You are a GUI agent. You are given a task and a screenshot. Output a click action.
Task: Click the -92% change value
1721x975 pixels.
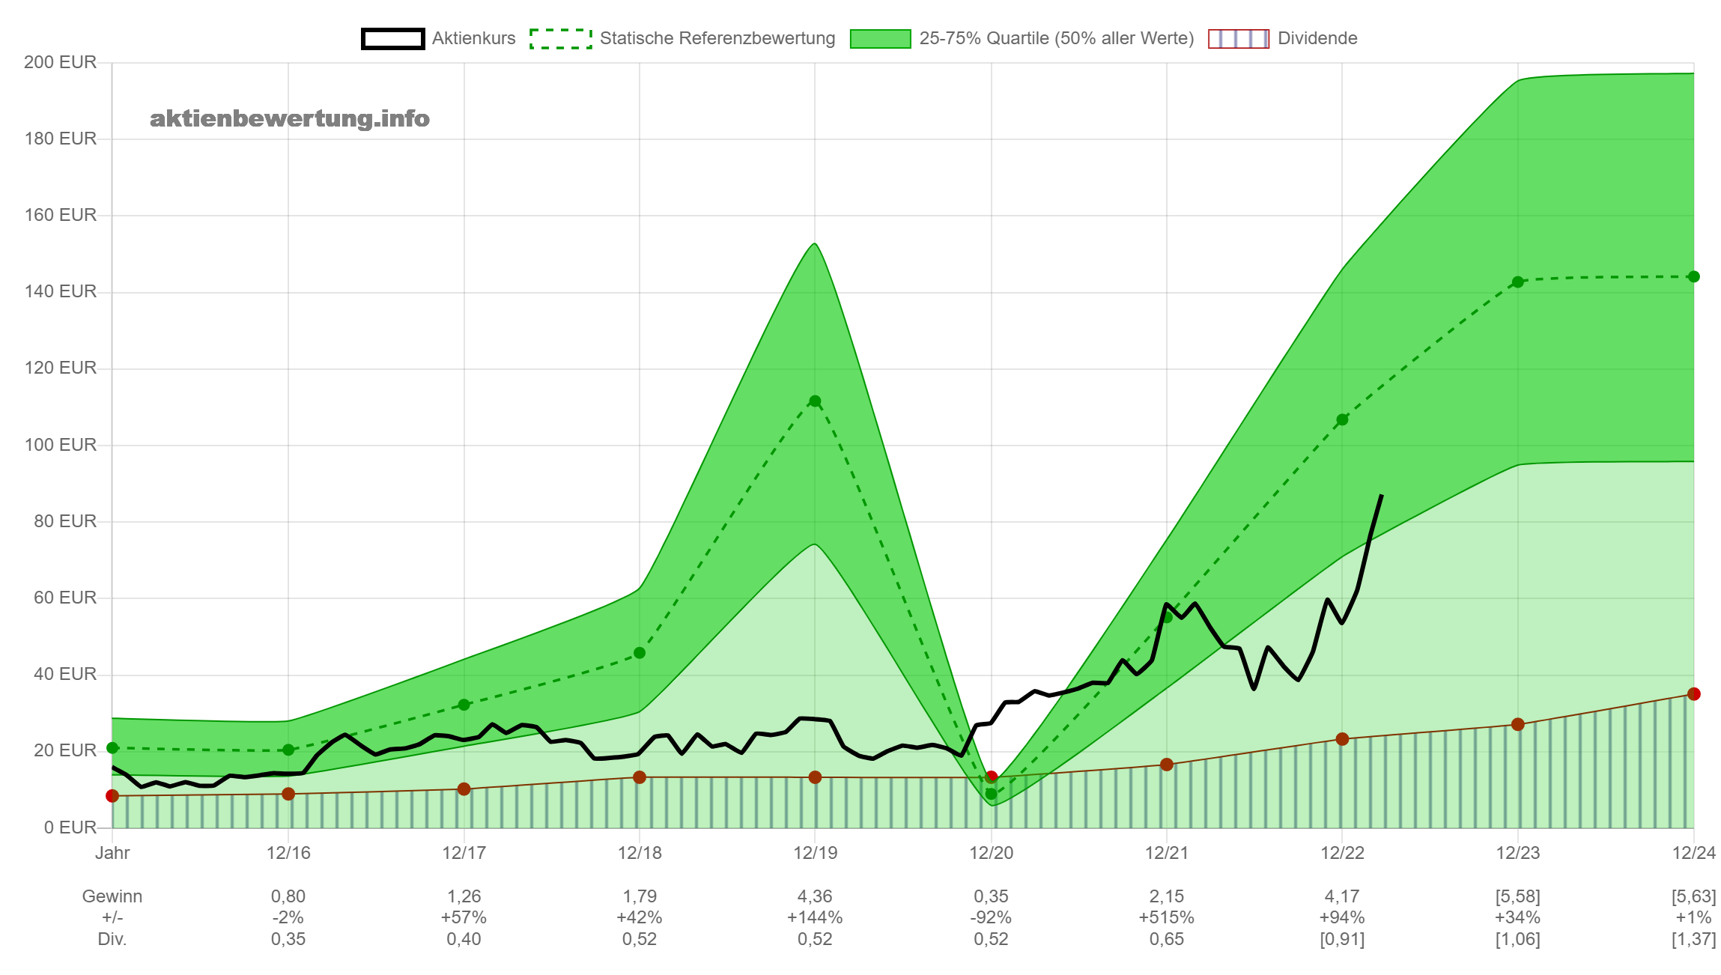pyautogui.click(x=991, y=917)
